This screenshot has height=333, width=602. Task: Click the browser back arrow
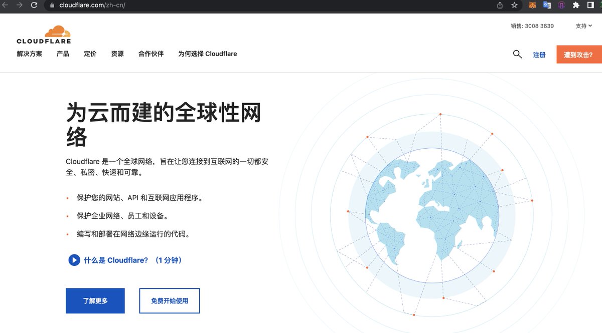coord(6,5)
